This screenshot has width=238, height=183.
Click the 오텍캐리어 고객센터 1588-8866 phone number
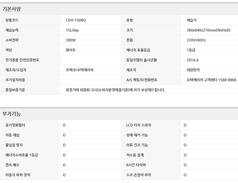[211, 80]
